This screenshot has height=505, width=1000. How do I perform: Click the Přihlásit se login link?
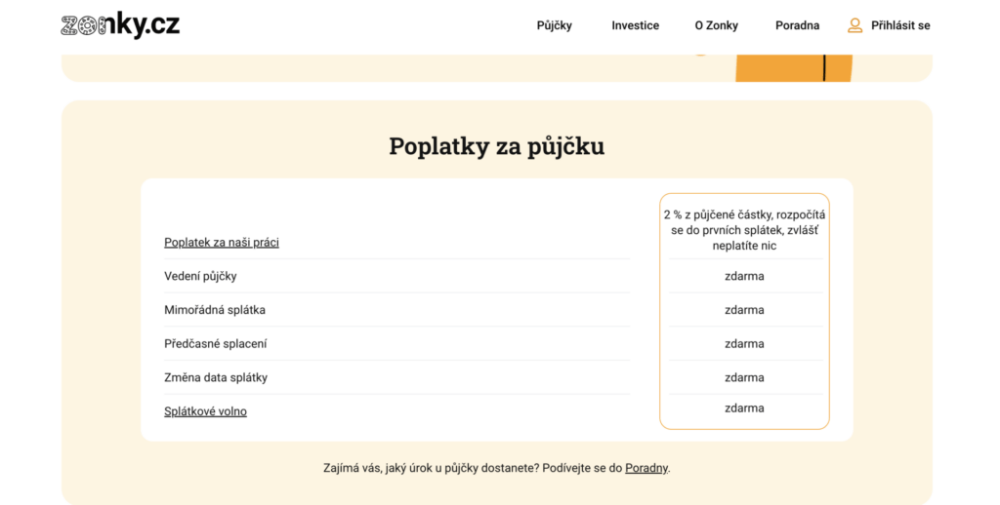(900, 25)
